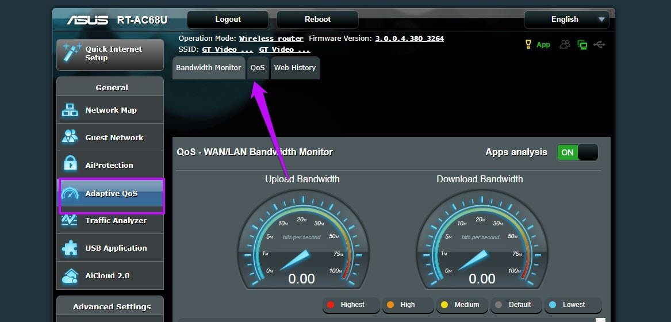Click the Logout button
Screen dimensions: 671x322
[x=228, y=20]
